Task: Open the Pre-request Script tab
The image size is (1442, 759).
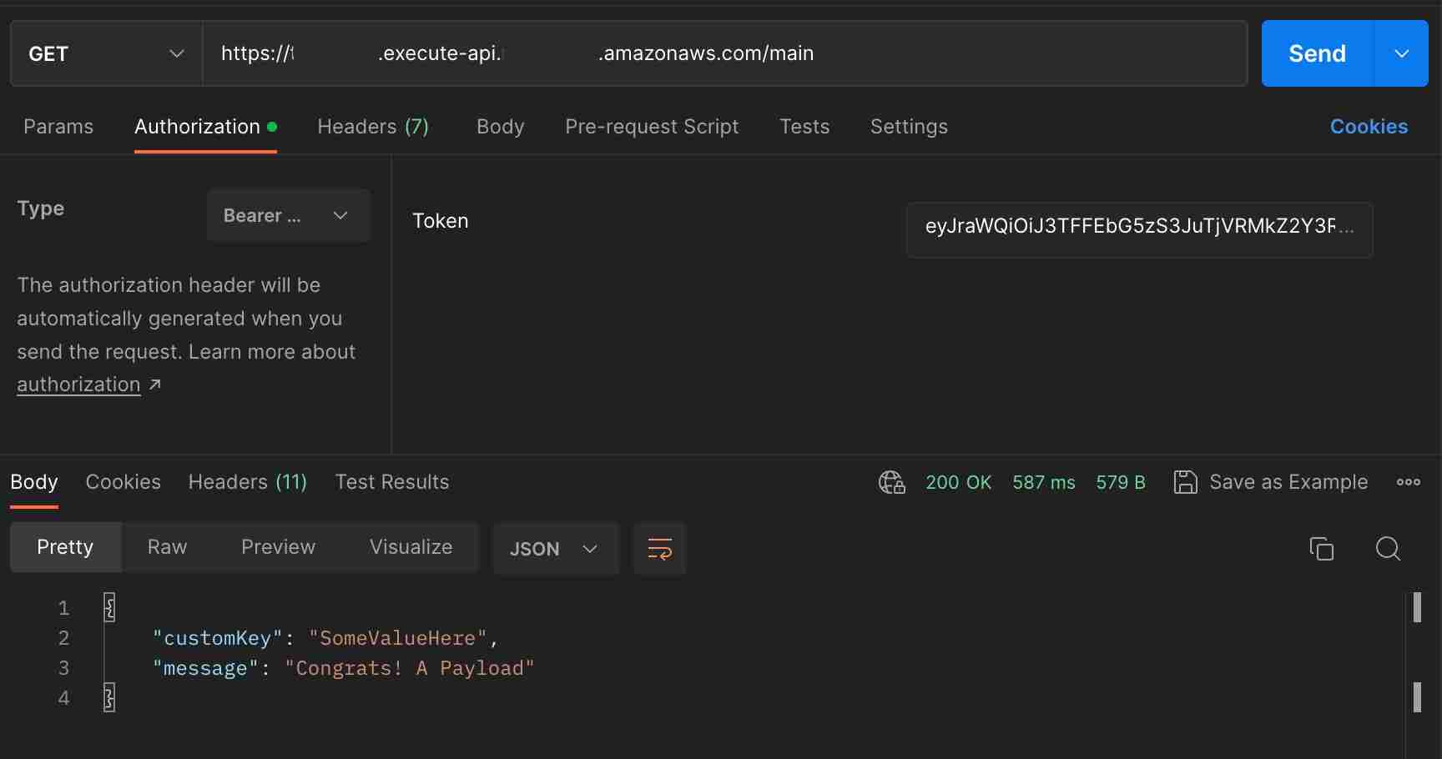Action: [652, 127]
